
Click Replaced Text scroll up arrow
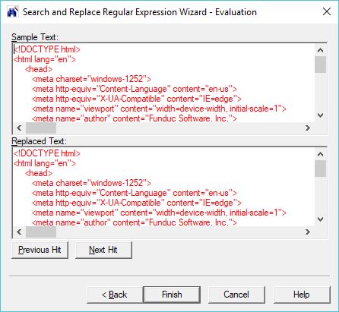[320, 154]
